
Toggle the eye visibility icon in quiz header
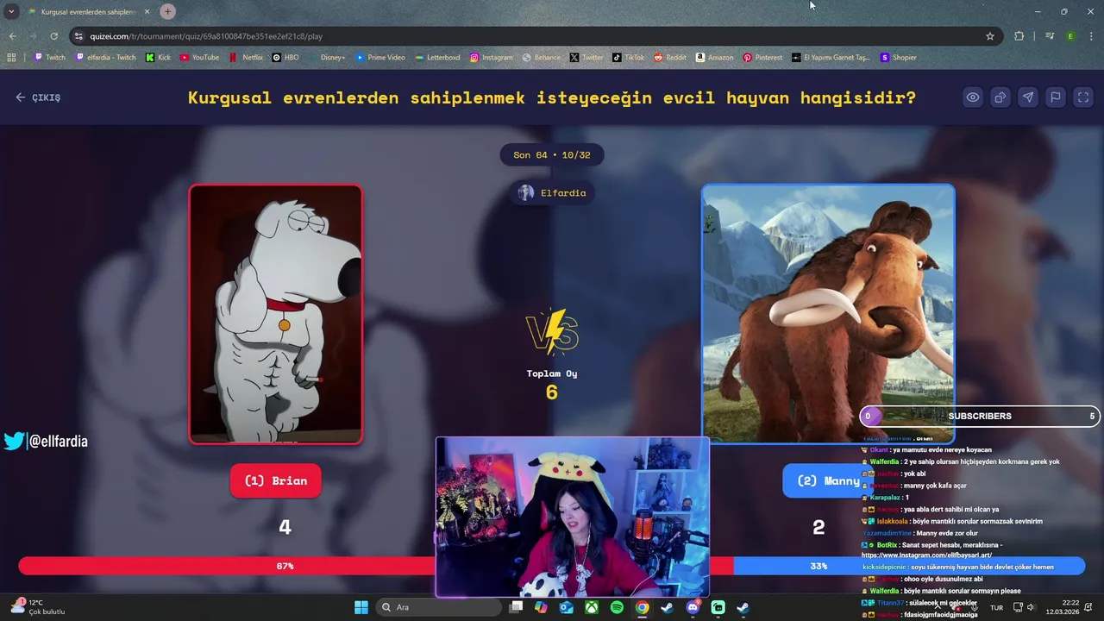973,97
